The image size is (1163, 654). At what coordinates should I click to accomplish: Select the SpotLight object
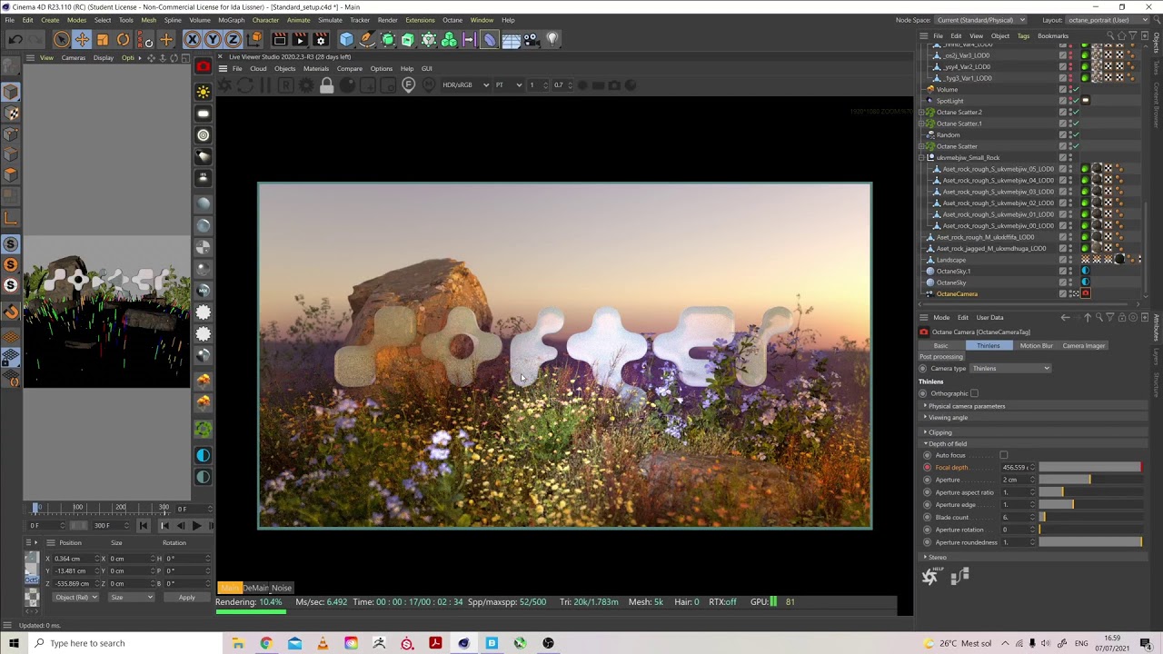pos(949,101)
